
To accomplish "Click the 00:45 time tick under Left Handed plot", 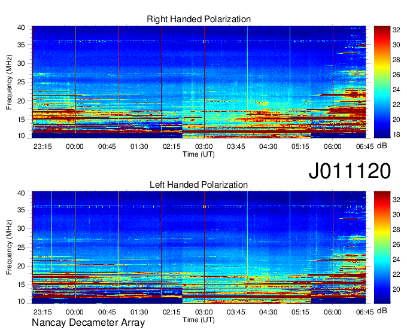I will [x=107, y=312].
